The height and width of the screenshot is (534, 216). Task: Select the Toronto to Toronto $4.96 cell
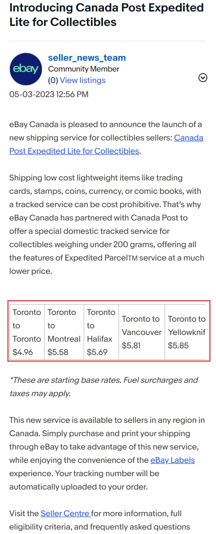click(27, 332)
